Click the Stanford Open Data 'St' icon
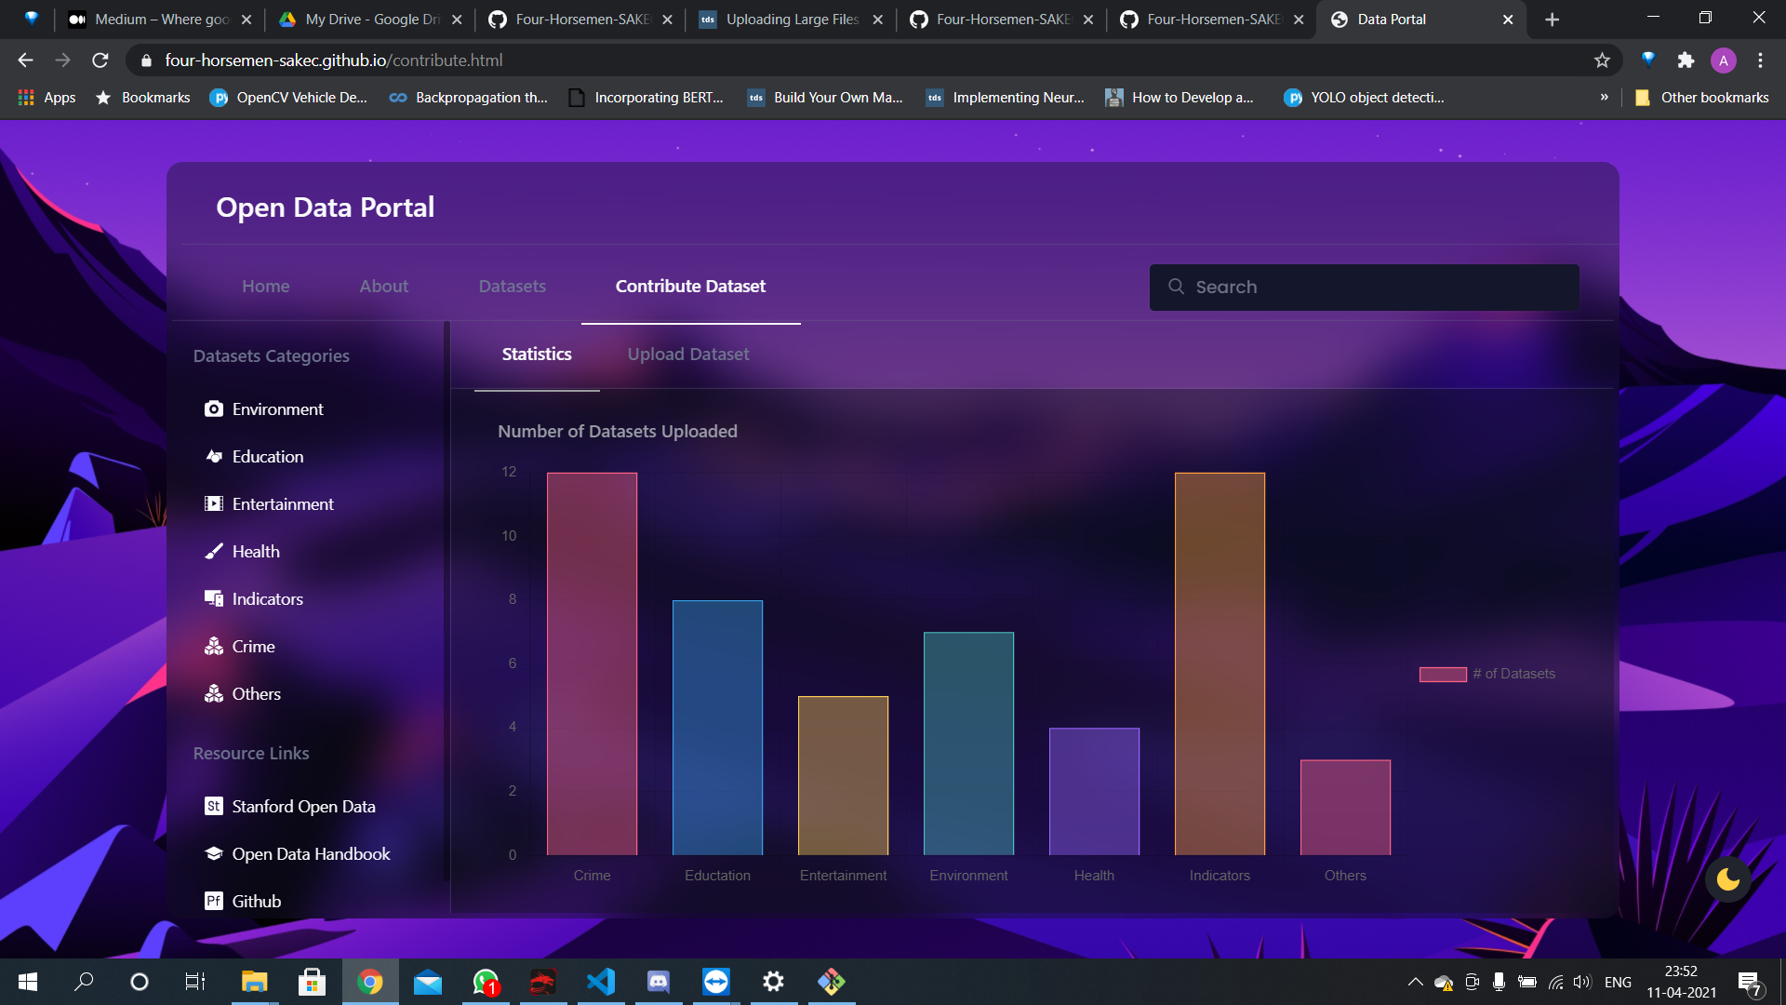This screenshot has height=1005, width=1786. pos(213,807)
